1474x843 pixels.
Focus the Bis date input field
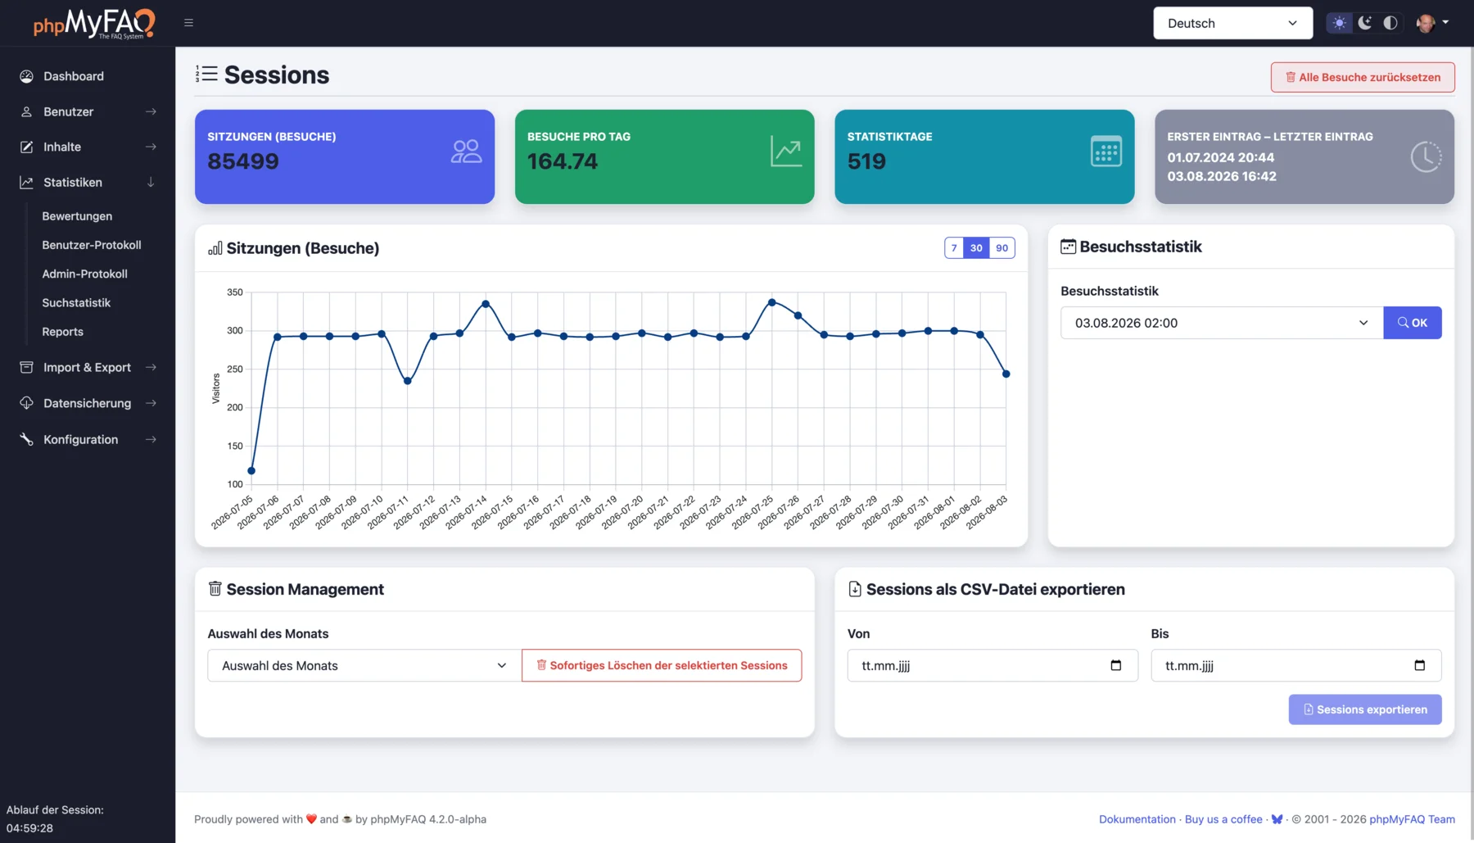pos(1296,665)
